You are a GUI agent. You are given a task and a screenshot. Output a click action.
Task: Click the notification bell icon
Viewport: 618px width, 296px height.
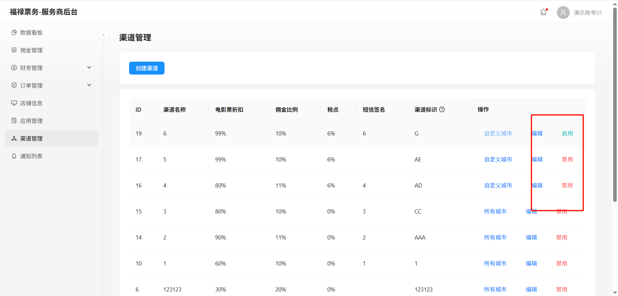543,12
